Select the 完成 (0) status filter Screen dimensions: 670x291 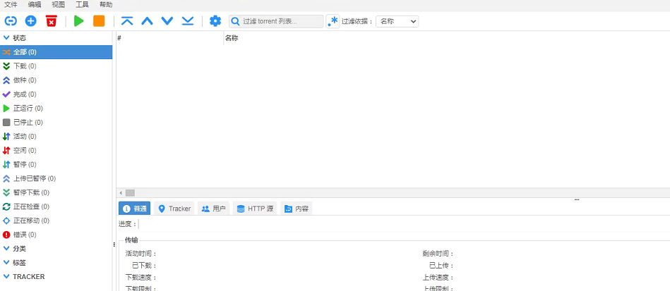(56, 94)
